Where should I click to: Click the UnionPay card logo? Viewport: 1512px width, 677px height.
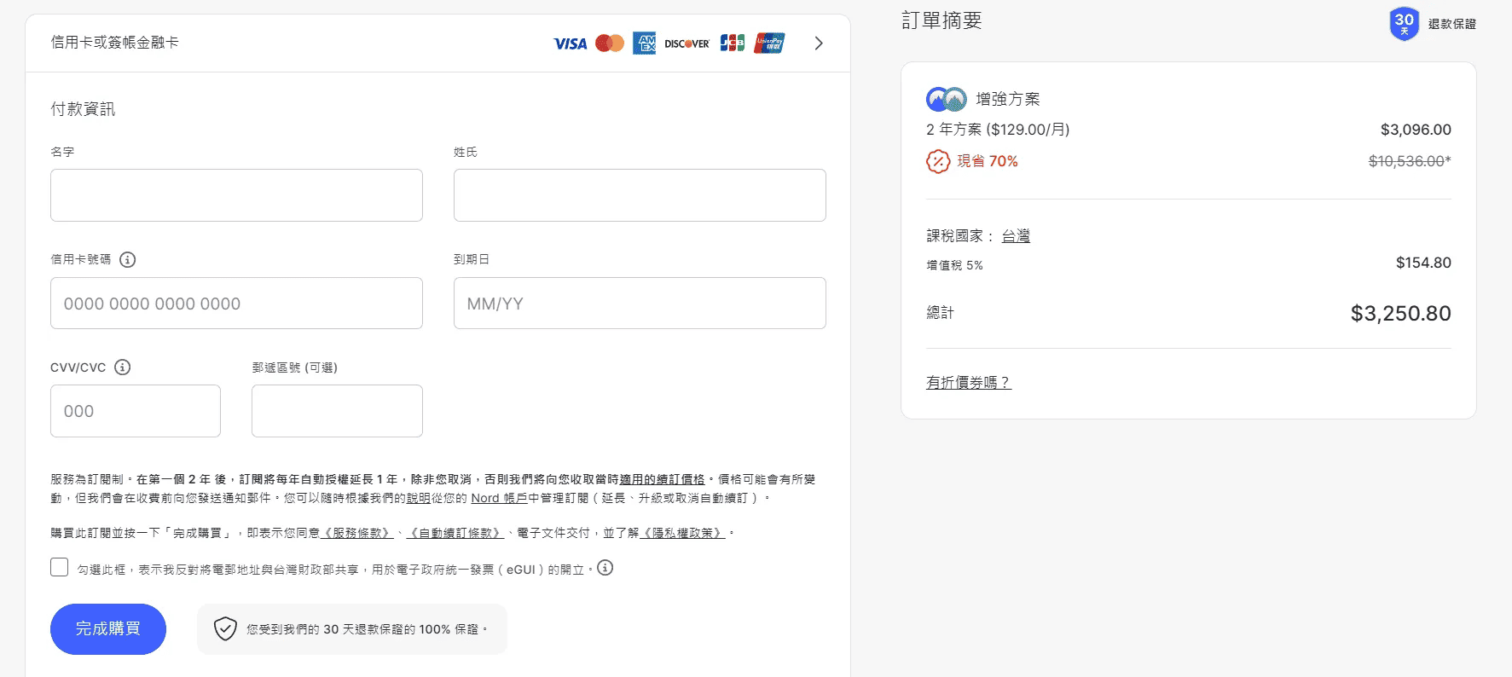768,43
